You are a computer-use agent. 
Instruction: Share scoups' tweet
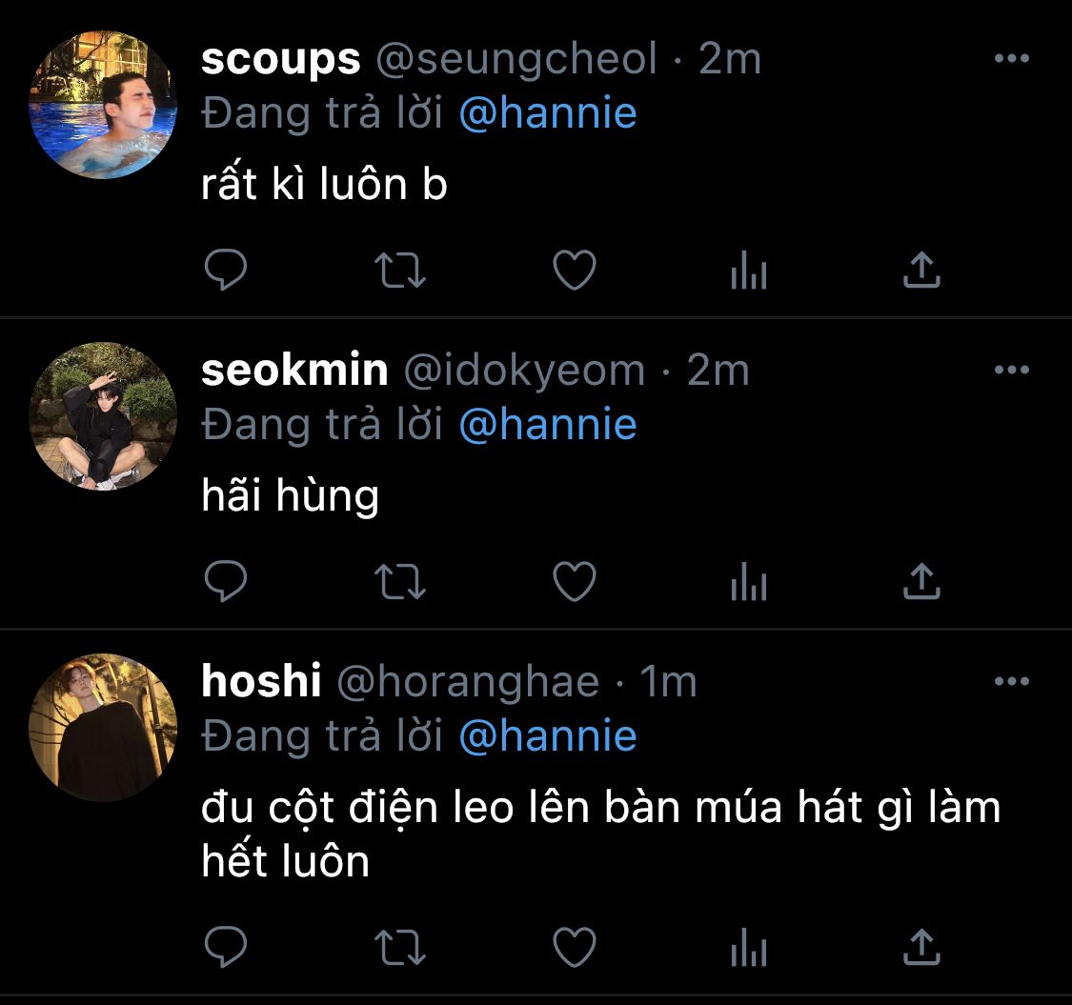click(921, 270)
